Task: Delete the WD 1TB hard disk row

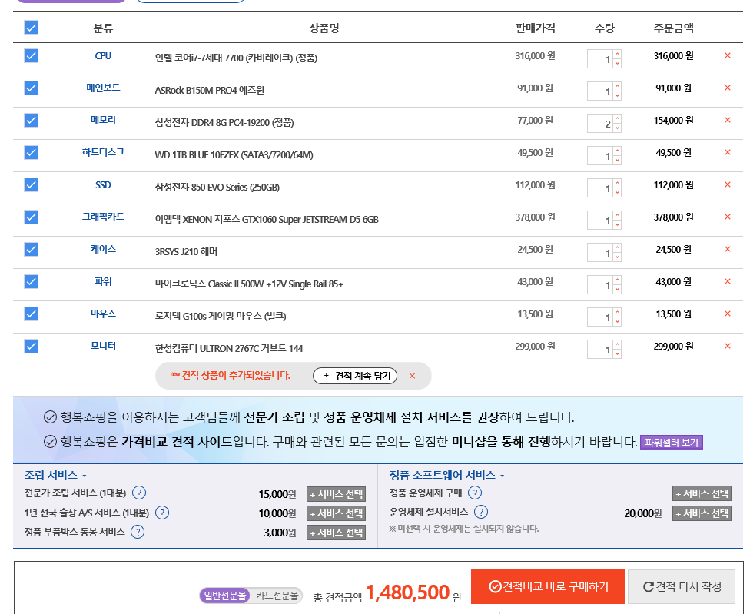Action: click(727, 152)
